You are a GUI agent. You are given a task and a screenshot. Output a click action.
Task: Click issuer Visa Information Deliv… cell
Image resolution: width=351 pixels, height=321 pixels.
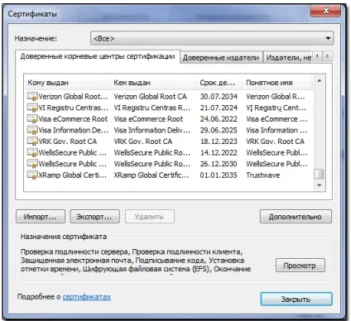[152, 130]
